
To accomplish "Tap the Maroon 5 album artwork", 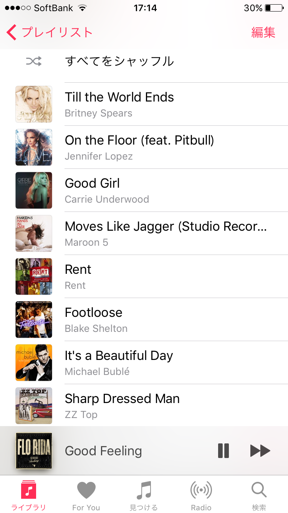I will (34, 233).
